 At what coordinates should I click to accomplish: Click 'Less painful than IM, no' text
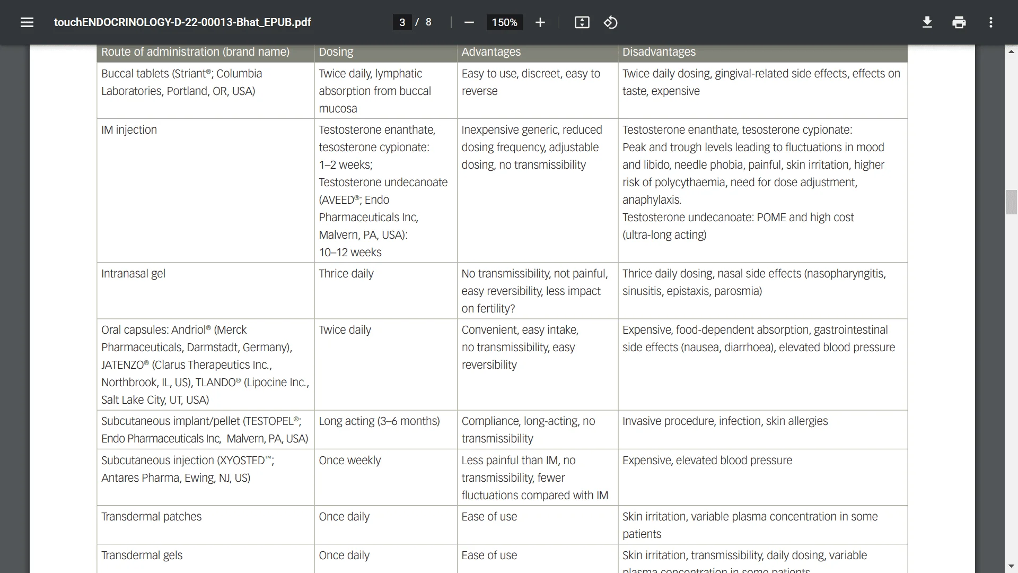point(518,461)
